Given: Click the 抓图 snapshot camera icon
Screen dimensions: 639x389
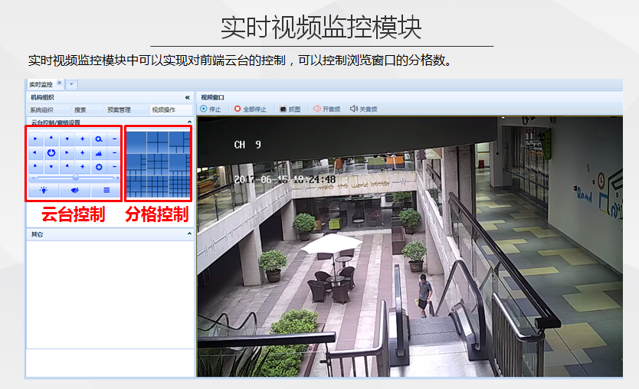Looking at the screenshot, I should point(283,110).
